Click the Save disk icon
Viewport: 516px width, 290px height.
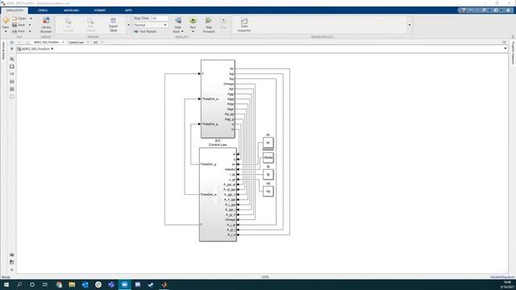point(15,25)
